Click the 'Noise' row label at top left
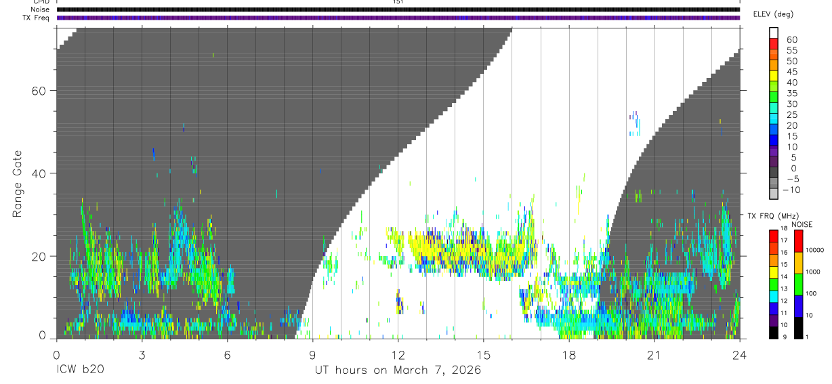The image size is (832, 384). [40, 9]
